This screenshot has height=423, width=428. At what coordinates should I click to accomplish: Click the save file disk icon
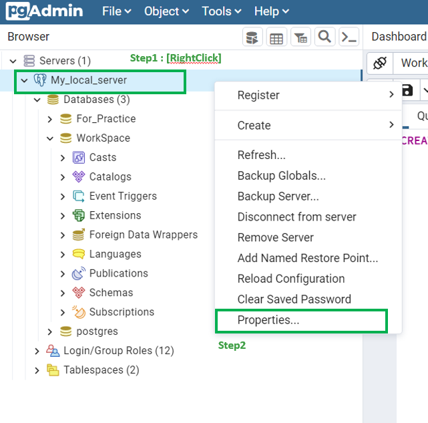coord(407,90)
